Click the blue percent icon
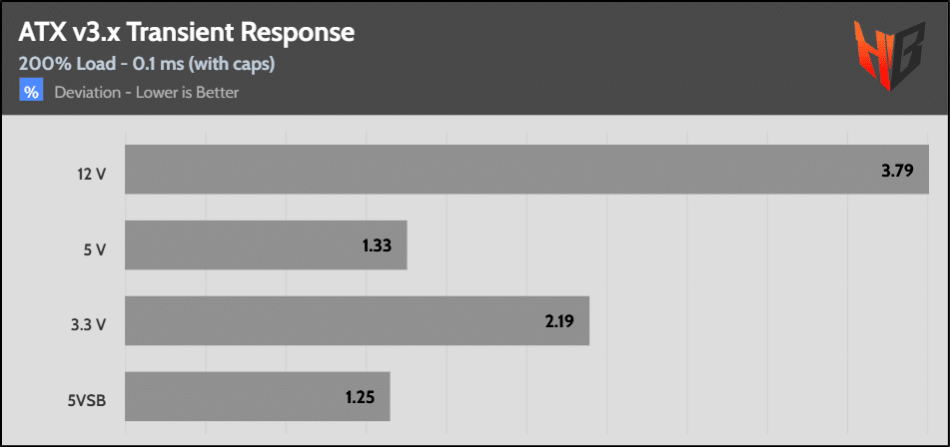Image resolution: width=950 pixels, height=447 pixels. pyautogui.click(x=31, y=93)
